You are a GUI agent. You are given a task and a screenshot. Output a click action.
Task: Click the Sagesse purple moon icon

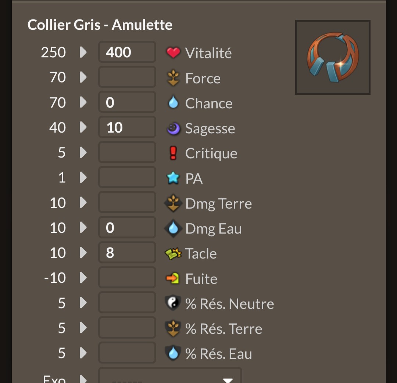coord(174,128)
